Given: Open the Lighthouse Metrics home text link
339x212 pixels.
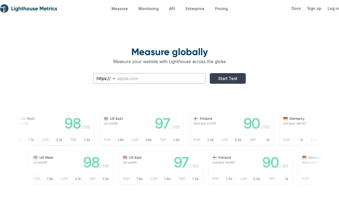Looking at the screenshot, I should (x=34, y=8).
